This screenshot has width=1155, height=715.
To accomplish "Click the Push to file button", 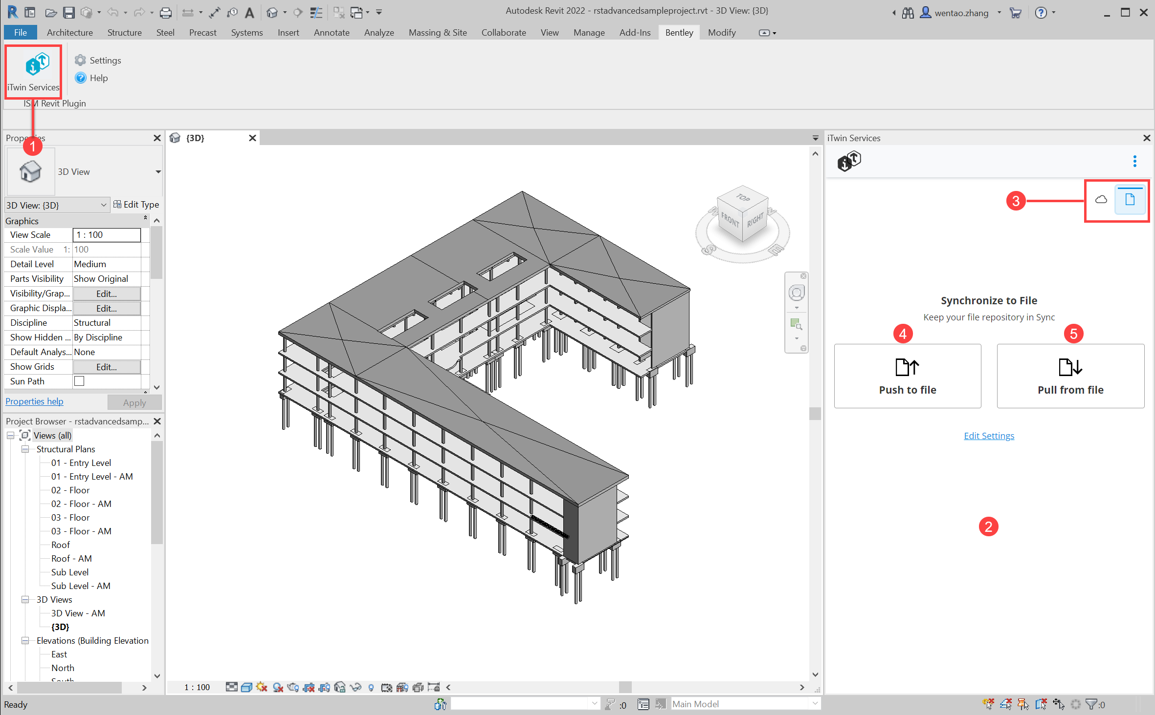I will coord(907,376).
